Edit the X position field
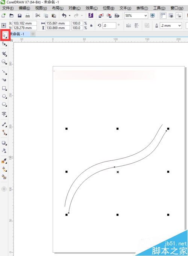The image size is (188, 256). point(25,23)
